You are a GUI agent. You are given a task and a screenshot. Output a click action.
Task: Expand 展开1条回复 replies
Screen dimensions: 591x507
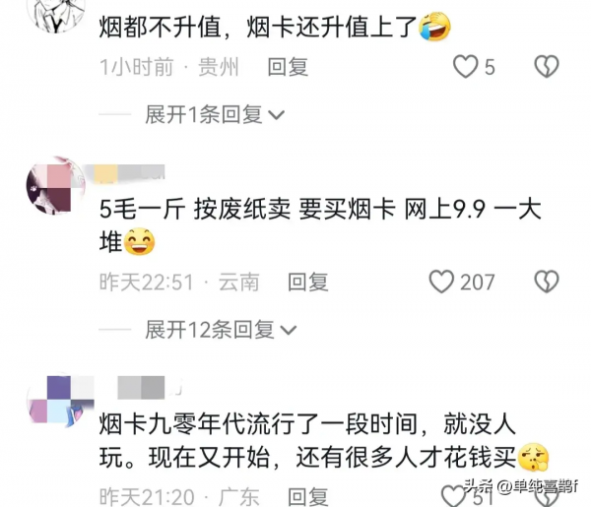[x=215, y=114]
